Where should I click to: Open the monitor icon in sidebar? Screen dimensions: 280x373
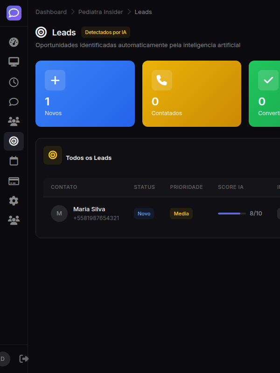[x=14, y=62]
